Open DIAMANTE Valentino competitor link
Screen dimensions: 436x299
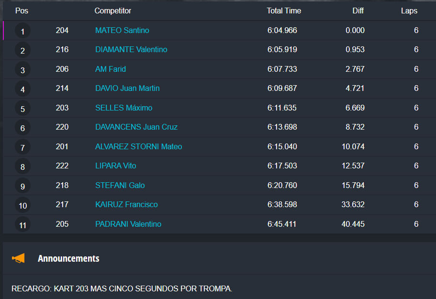click(x=131, y=50)
